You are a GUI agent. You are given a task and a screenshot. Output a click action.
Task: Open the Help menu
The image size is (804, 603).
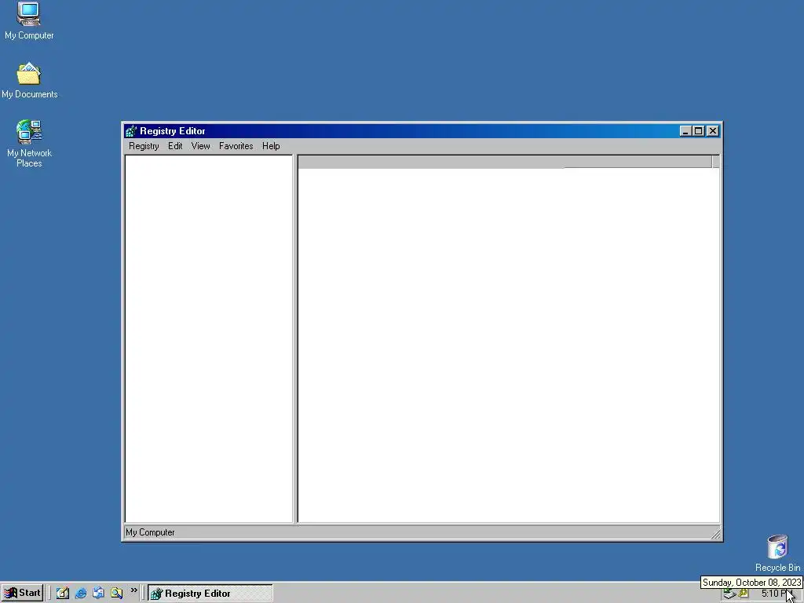point(271,146)
